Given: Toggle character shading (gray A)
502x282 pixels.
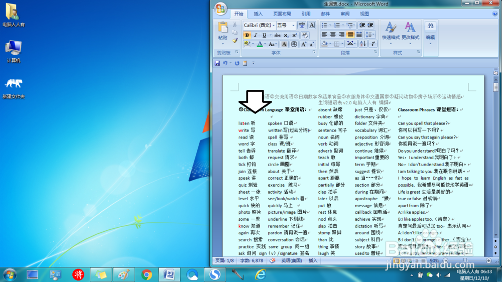Looking at the screenshot, I should [x=284, y=44].
